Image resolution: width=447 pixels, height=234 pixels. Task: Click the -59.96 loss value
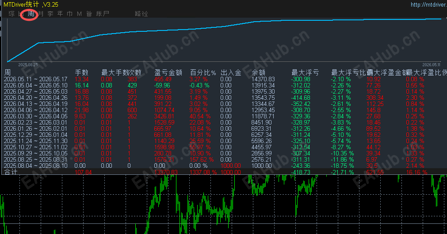162,85
